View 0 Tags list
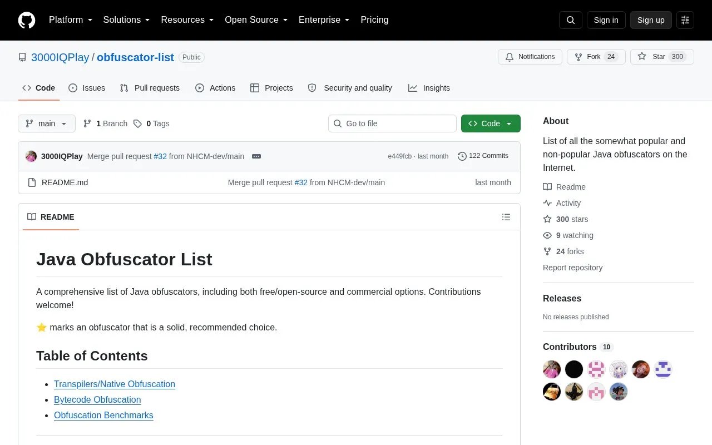Screen dimensions: 712x445 [151, 123]
